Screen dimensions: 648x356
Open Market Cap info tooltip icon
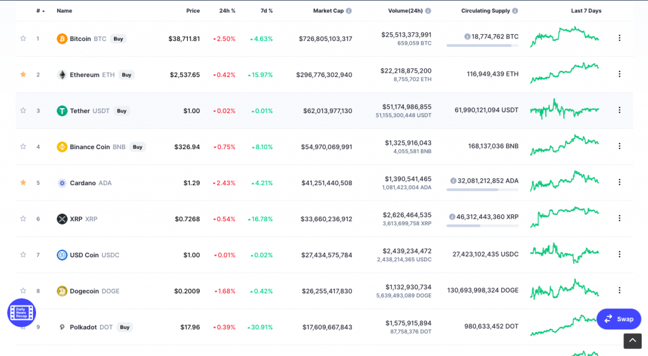(349, 11)
